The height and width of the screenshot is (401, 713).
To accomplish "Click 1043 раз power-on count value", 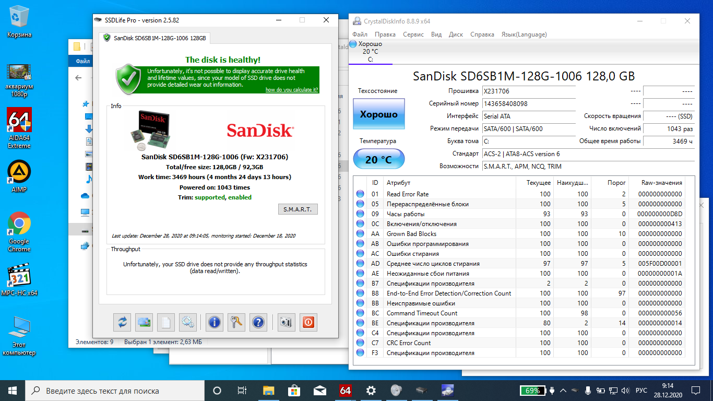I will coord(669,128).
